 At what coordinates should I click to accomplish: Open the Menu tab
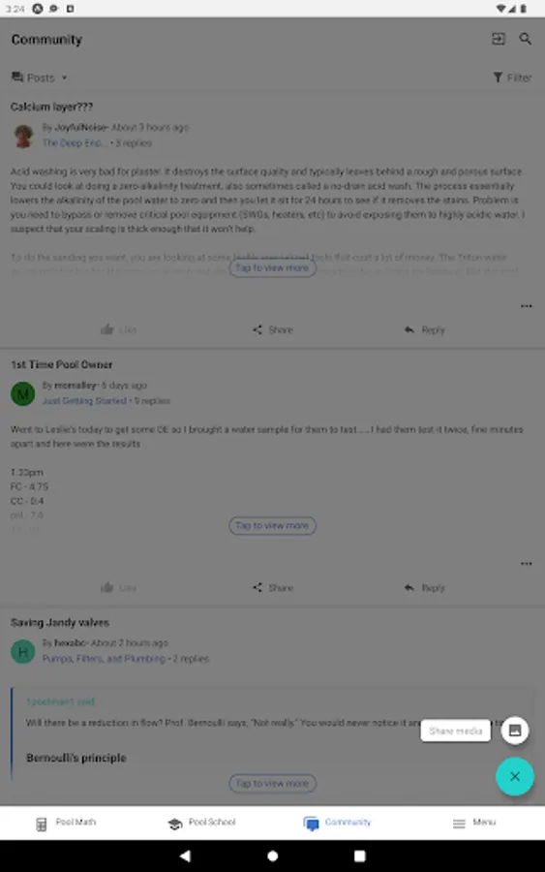pos(474,823)
